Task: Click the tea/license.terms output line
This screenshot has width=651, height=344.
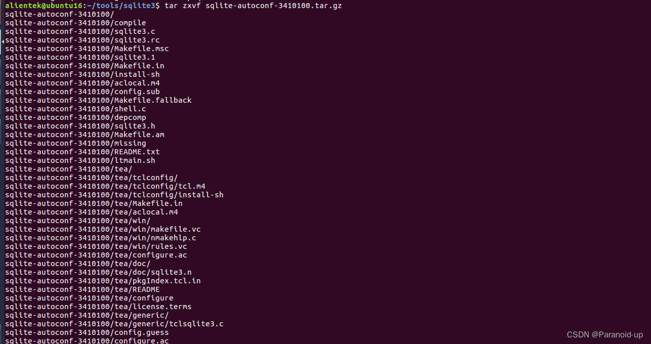Action: pos(98,307)
